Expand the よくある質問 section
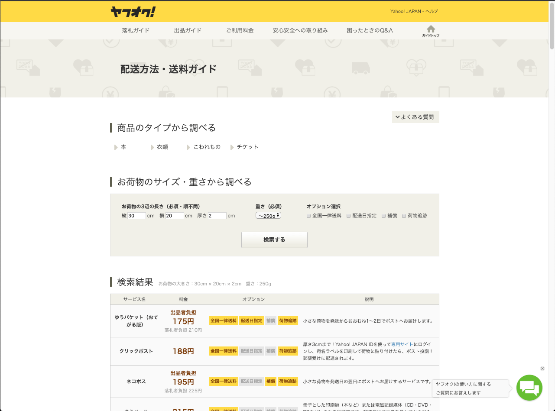Image resolution: width=555 pixels, height=411 pixels. coord(415,117)
